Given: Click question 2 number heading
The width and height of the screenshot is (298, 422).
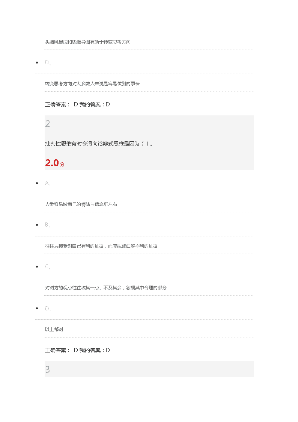Looking at the screenshot, I should pos(48,124).
